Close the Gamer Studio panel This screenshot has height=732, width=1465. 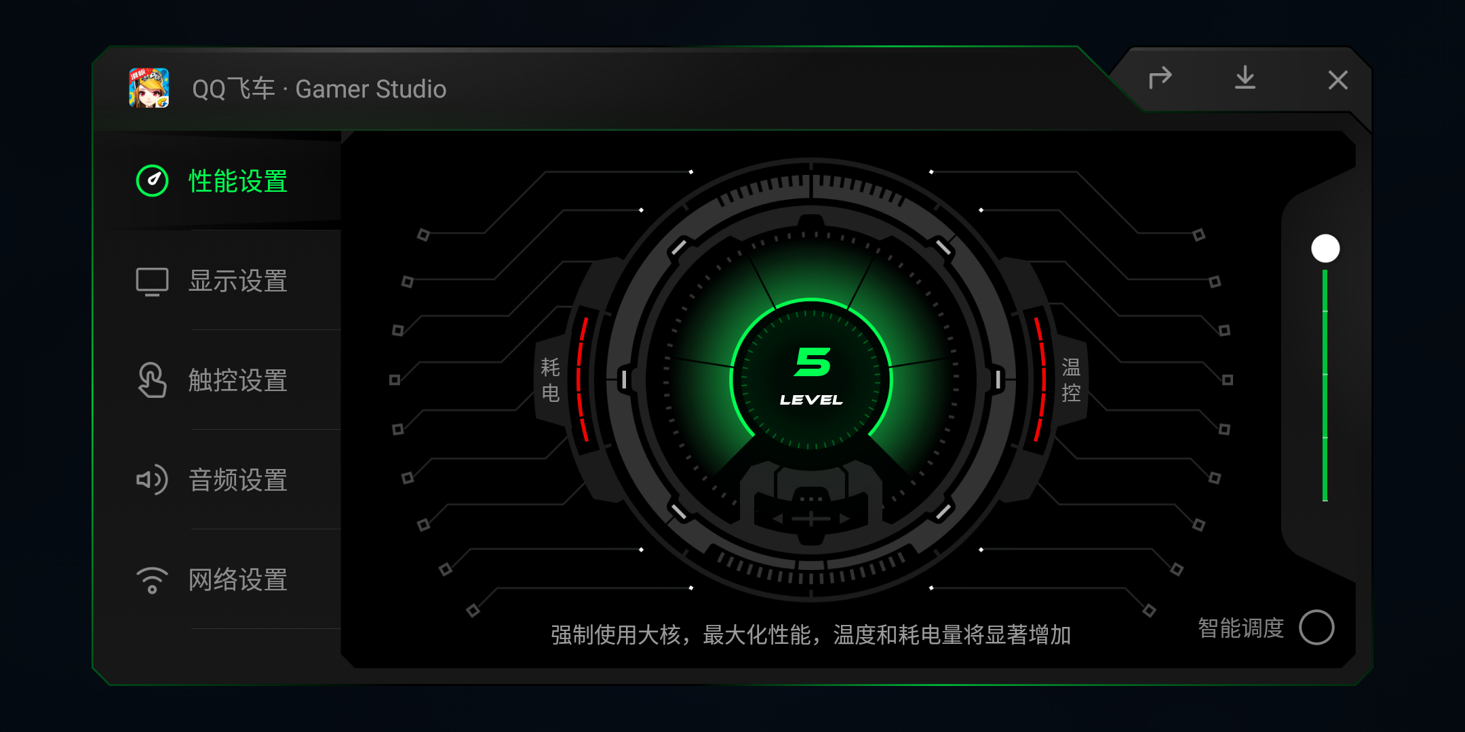point(1338,80)
